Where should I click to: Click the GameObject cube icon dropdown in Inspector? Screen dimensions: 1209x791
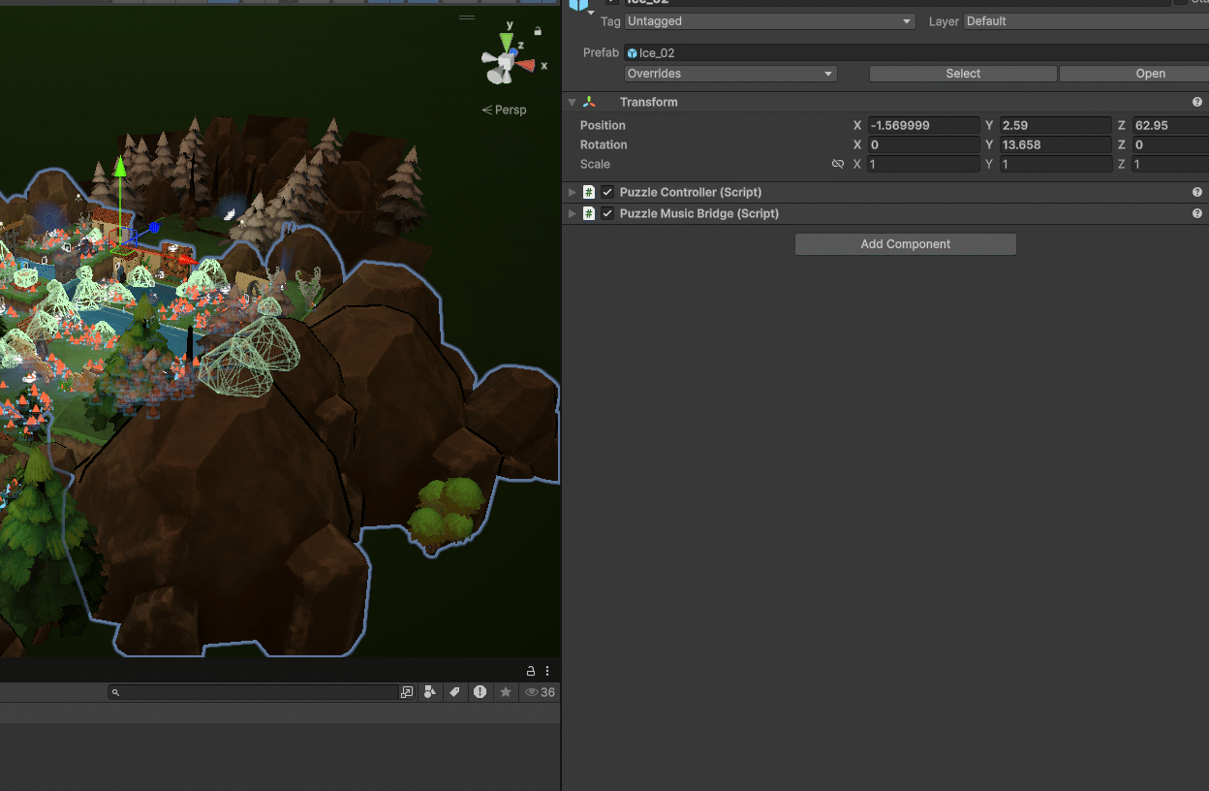point(580,6)
